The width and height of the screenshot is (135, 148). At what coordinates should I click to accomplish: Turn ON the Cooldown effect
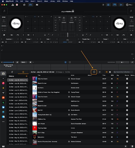[3, 42]
